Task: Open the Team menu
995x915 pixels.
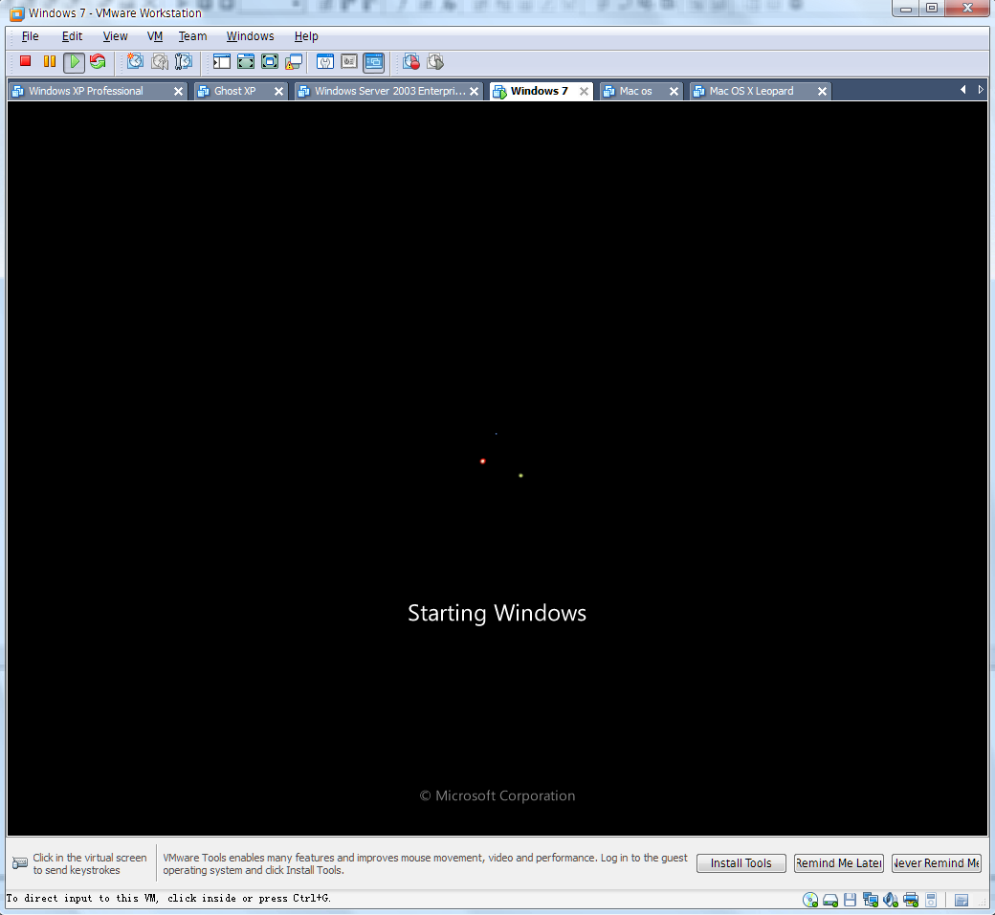Action: (192, 36)
